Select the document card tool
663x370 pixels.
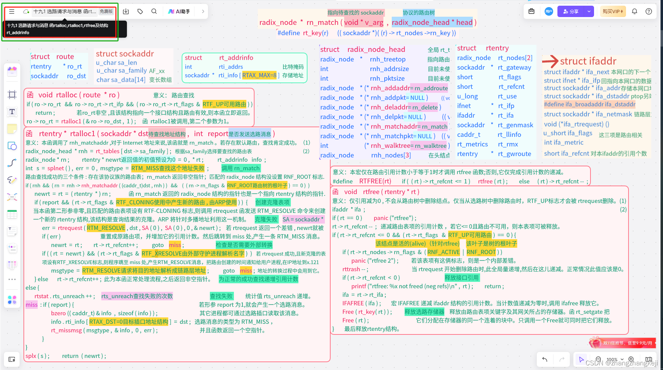pyautogui.click(x=12, y=231)
